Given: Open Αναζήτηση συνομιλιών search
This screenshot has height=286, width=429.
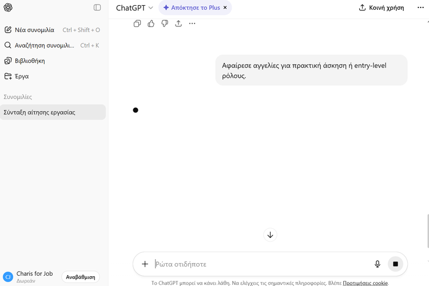Looking at the screenshot, I should pos(39,45).
